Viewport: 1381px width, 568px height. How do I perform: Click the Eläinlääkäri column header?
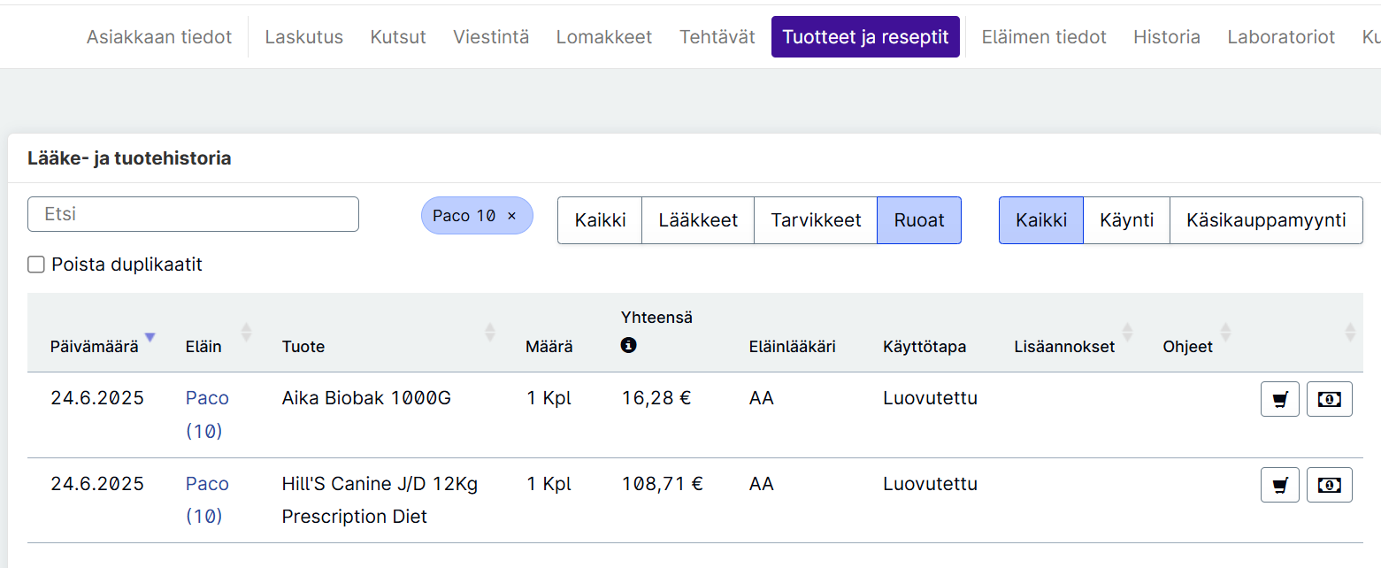(x=792, y=347)
